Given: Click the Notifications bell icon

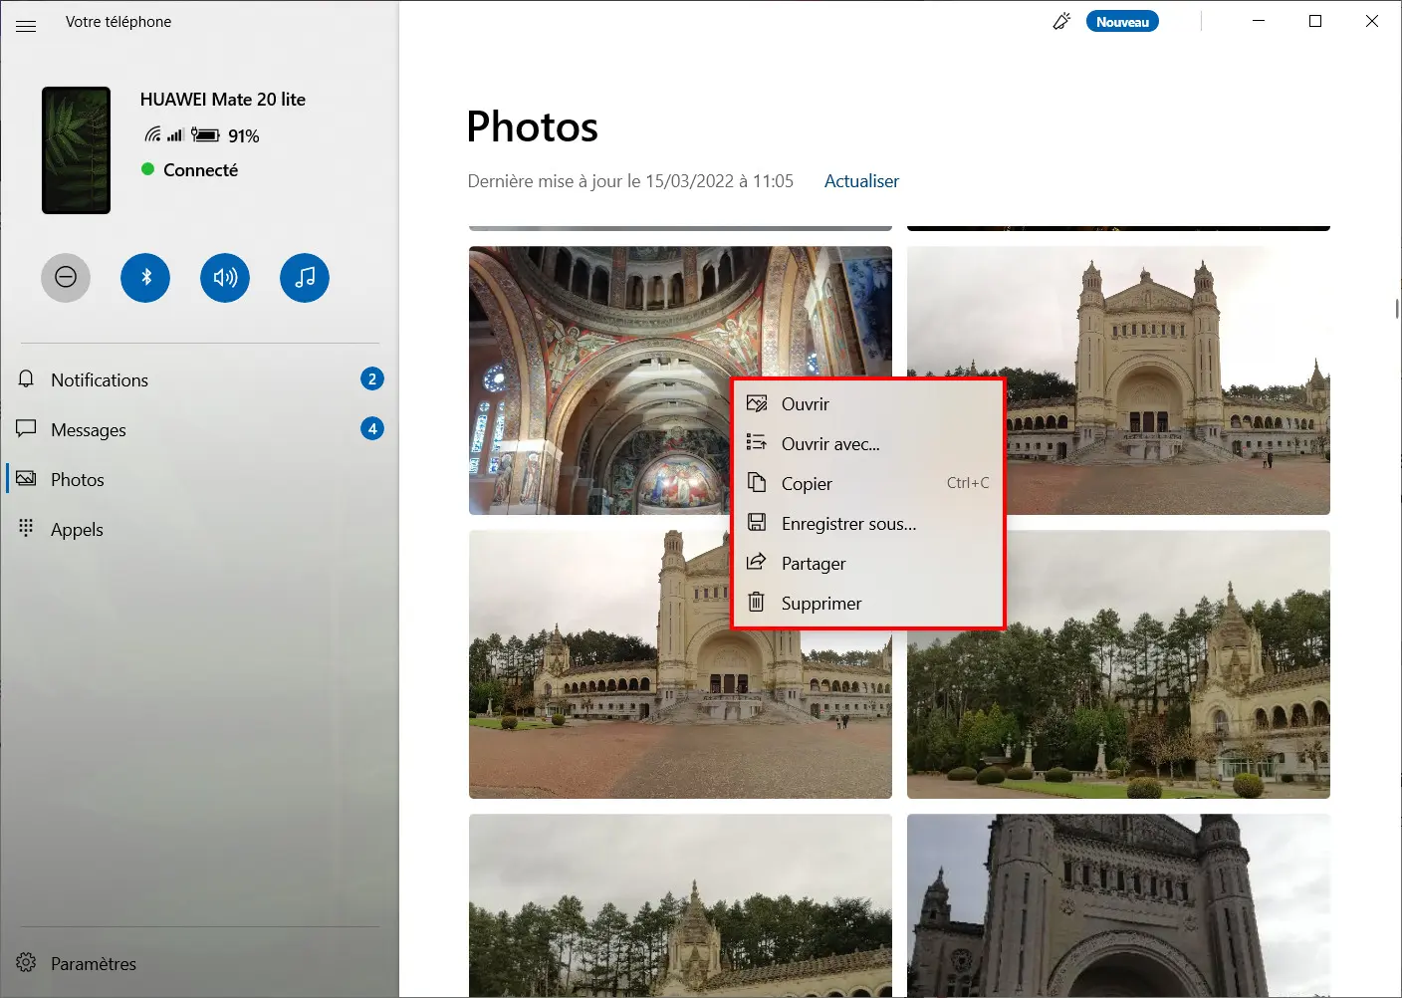Looking at the screenshot, I should pos(26,378).
